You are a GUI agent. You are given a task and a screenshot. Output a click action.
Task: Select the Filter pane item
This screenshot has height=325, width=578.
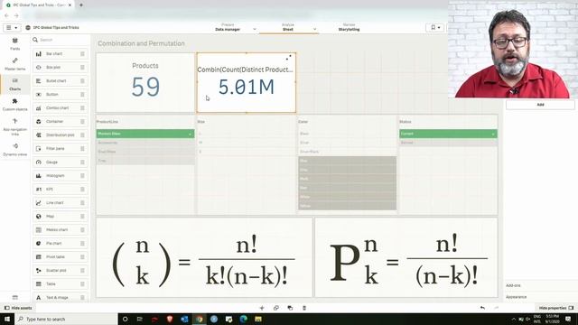61,148
